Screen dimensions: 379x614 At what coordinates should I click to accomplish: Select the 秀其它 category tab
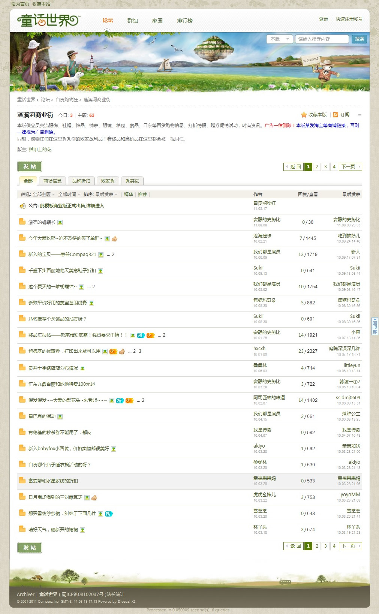(132, 181)
